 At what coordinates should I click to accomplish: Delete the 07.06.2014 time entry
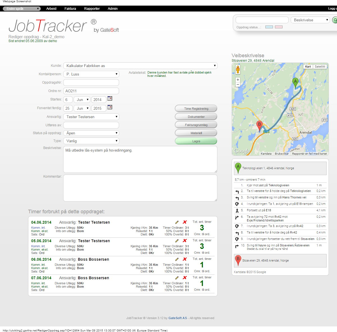coord(185,278)
